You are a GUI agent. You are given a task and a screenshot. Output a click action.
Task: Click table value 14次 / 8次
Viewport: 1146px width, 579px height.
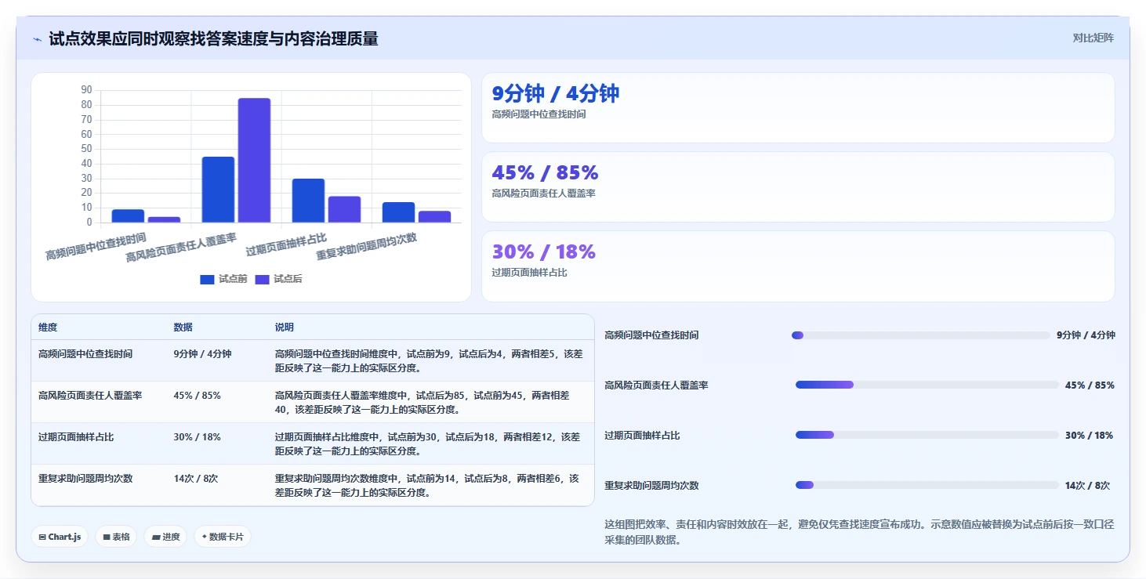pyautogui.click(x=195, y=479)
